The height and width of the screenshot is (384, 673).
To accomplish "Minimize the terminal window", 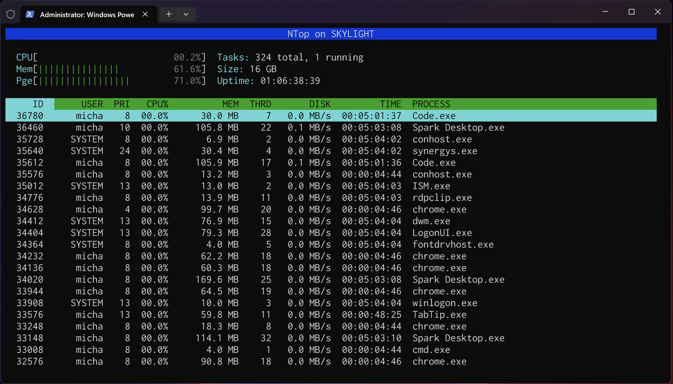I will pyautogui.click(x=605, y=12).
